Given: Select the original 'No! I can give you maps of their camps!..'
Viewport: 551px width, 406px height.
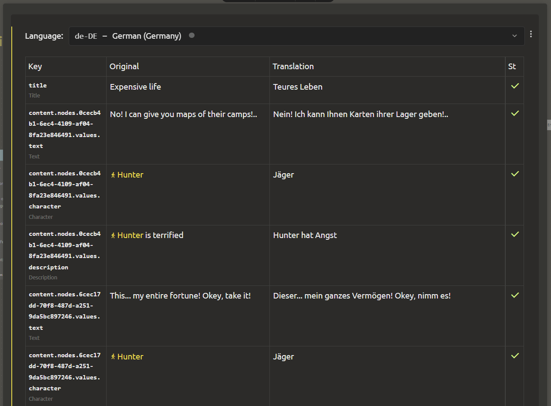Looking at the screenshot, I should (183, 114).
